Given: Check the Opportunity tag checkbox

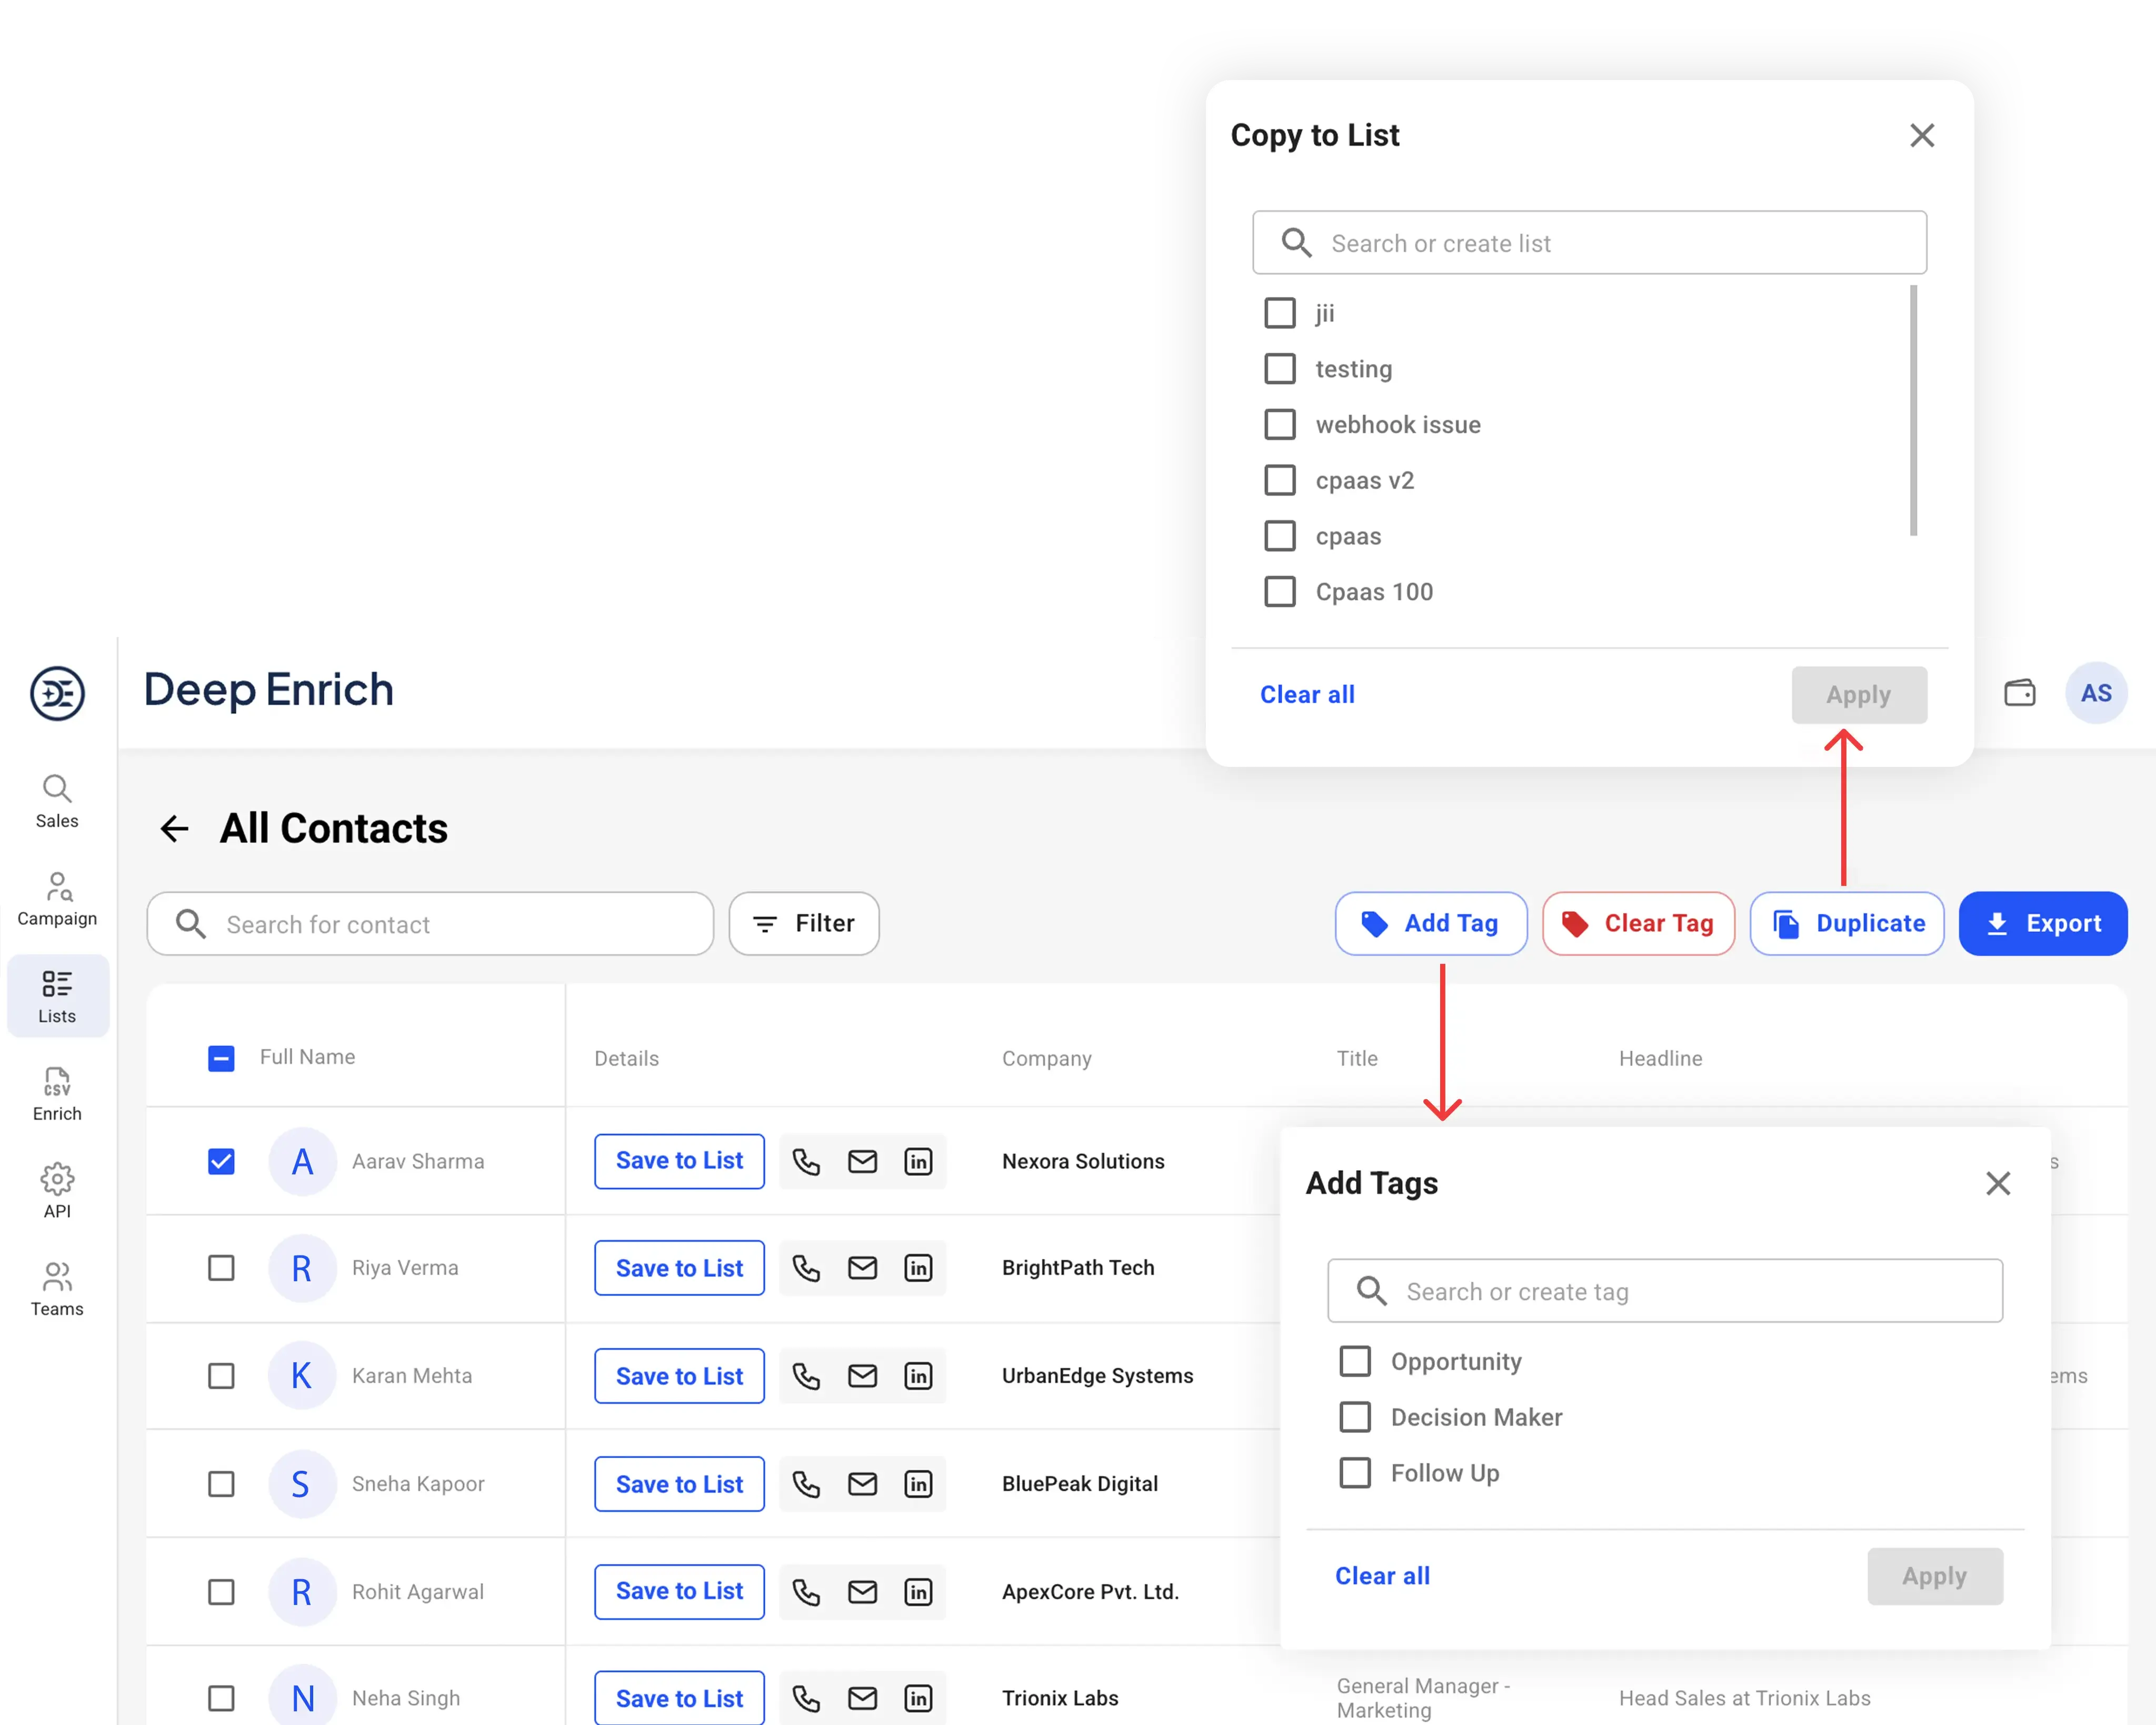Looking at the screenshot, I should 1355,1361.
